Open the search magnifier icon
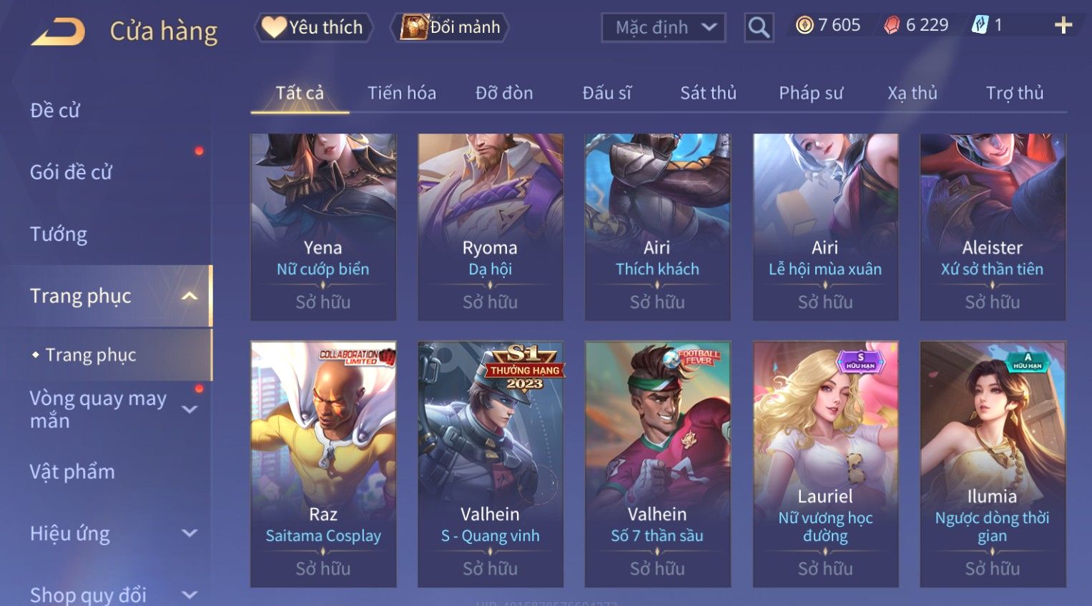The height and width of the screenshot is (606, 1092). (x=758, y=28)
